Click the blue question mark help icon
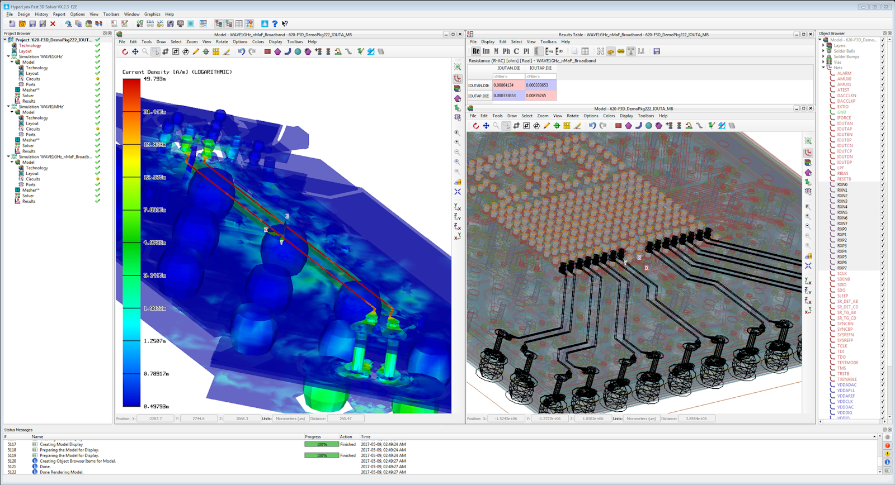This screenshot has width=895, height=485. coord(275,23)
